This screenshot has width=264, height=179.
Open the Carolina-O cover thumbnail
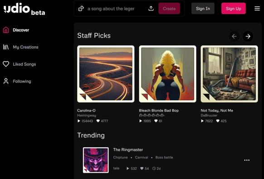pos(106,74)
